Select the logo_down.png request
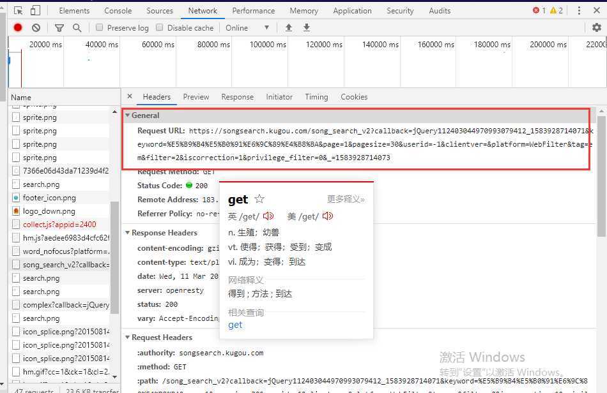 point(60,211)
